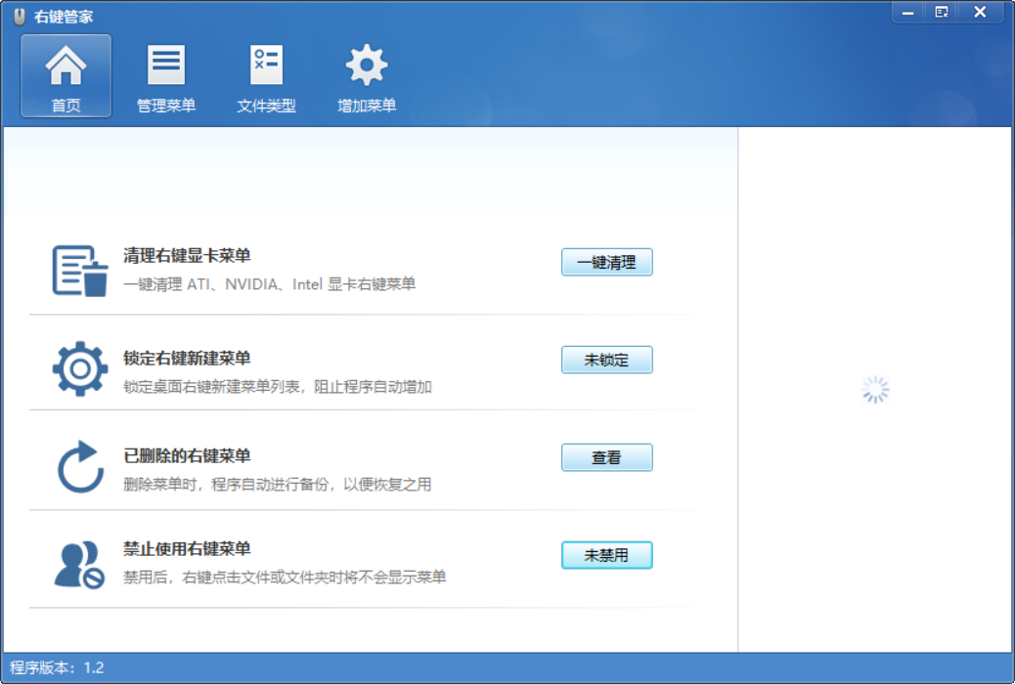Toggle lock state via 未锁定 button
This screenshot has width=1015, height=684.
[606, 360]
